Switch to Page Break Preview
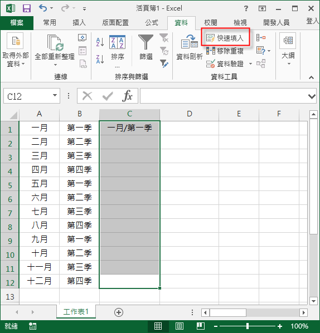Screen dimensions: 320x333 tap(201, 326)
